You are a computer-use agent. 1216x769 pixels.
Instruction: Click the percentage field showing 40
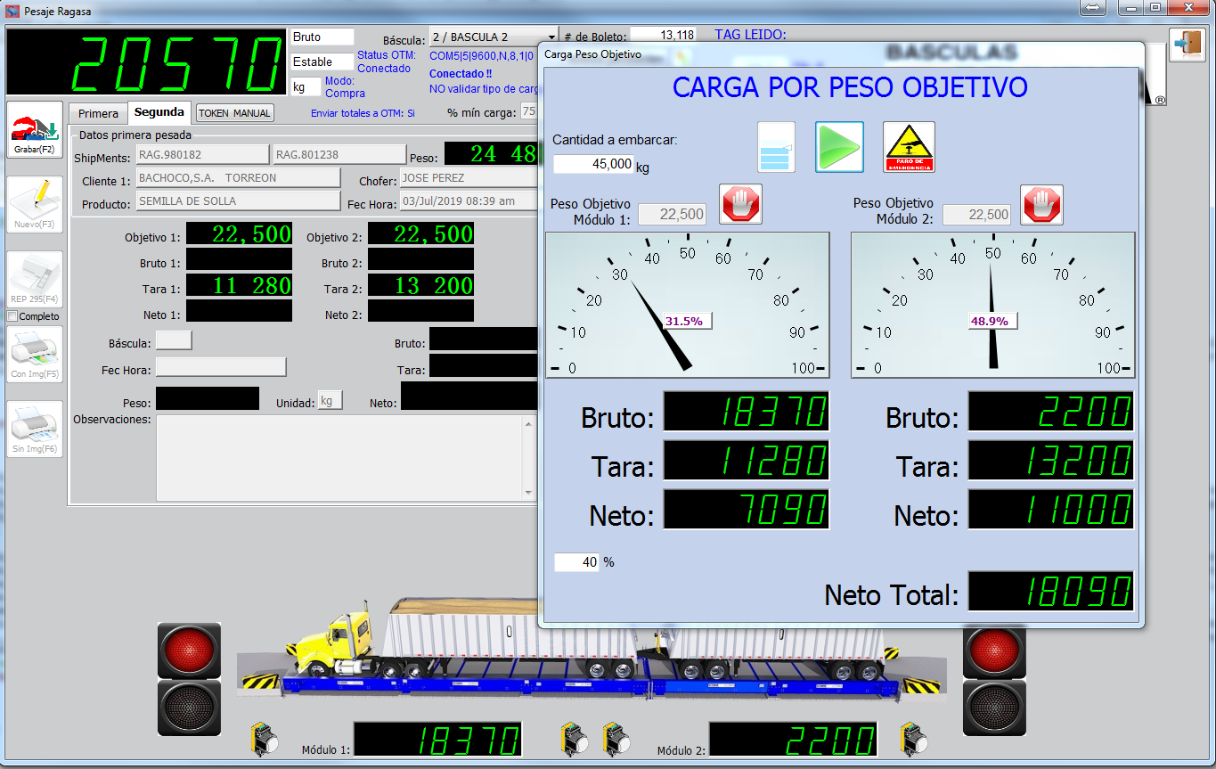click(x=576, y=562)
